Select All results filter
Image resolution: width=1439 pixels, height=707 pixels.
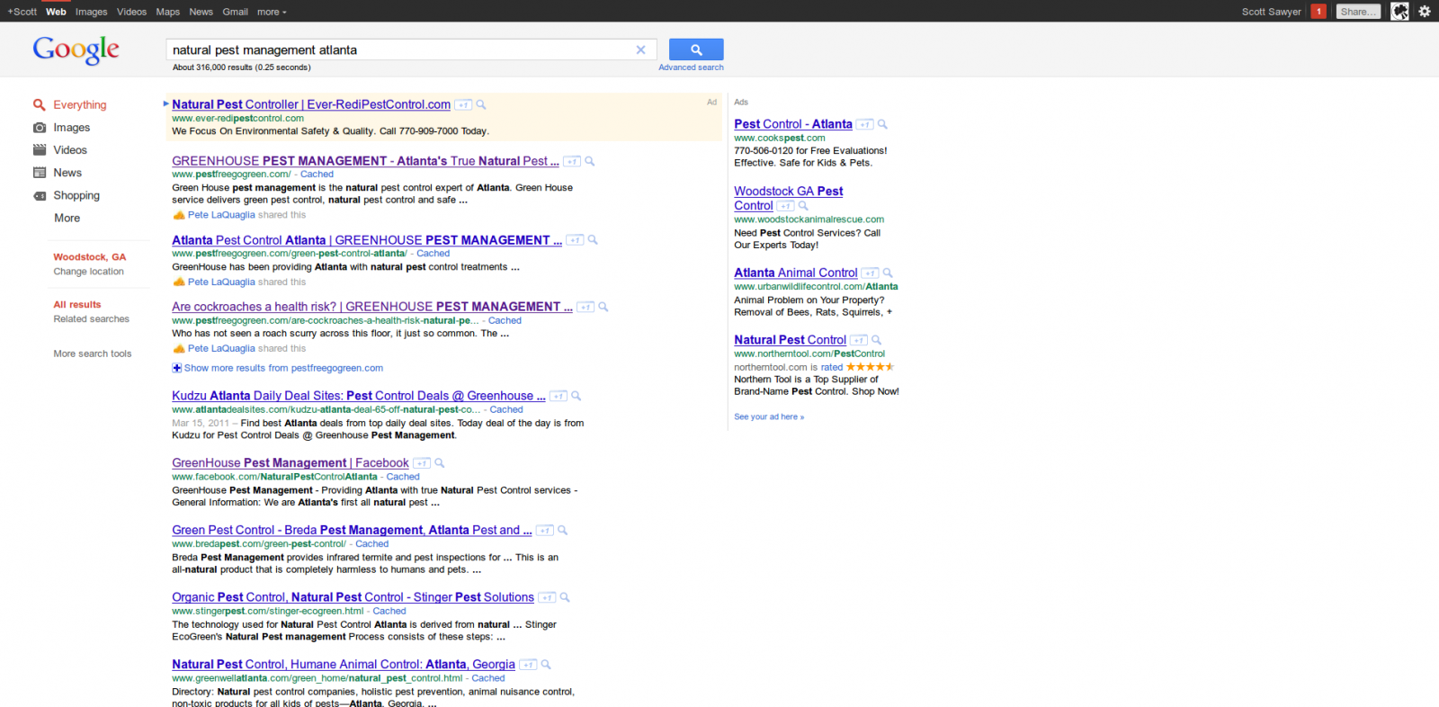(x=77, y=305)
